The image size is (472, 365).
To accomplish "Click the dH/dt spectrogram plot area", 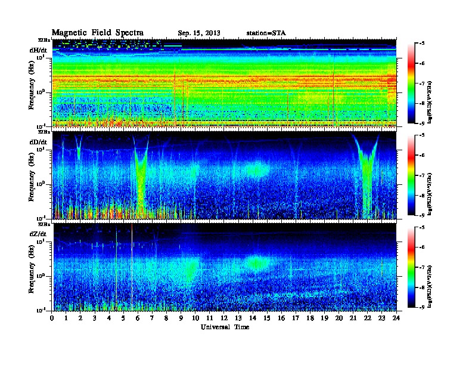I will pos(224,83).
